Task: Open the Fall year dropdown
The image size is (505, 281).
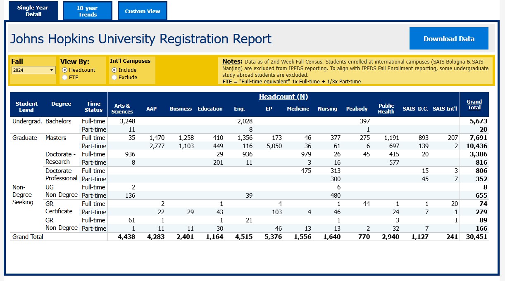Action: 33,70
